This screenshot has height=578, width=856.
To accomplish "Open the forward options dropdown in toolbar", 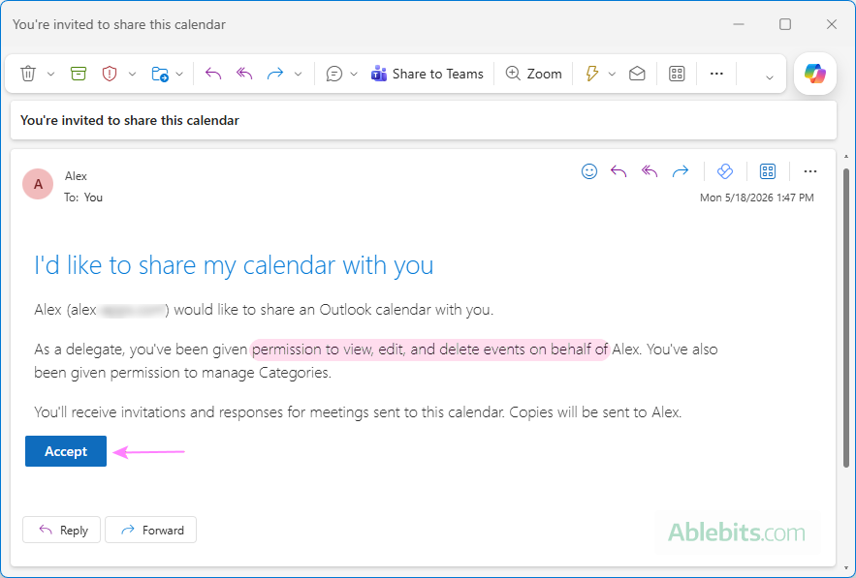I will click(x=298, y=75).
